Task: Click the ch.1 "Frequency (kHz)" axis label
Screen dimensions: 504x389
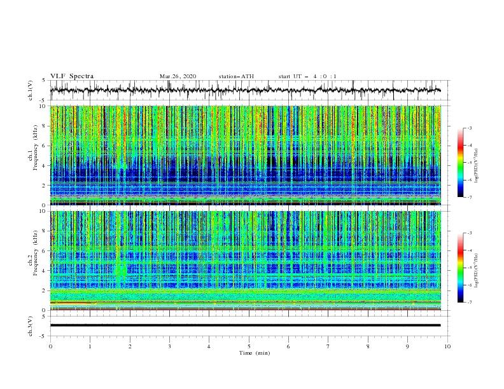Action: pyautogui.click(x=35, y=147)
